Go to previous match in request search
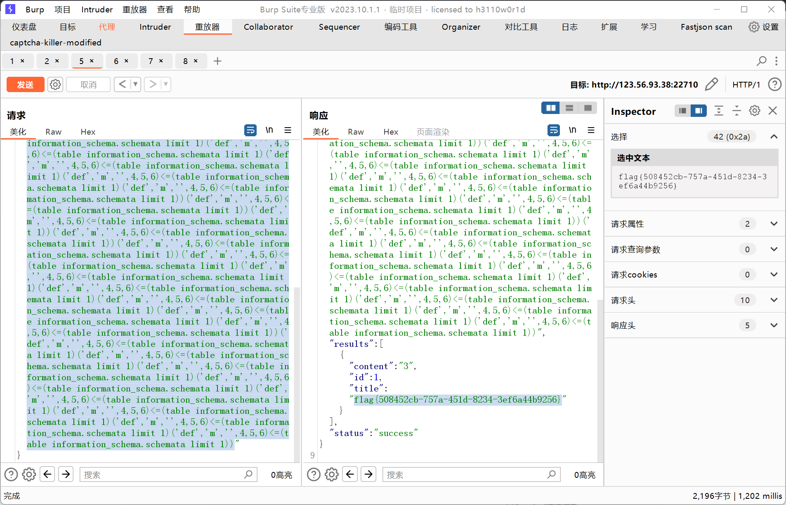 pos(47,474)
